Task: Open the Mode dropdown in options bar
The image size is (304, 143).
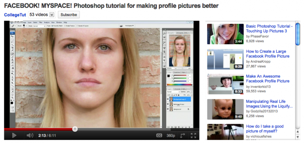Action: click(x=39, y=26)
